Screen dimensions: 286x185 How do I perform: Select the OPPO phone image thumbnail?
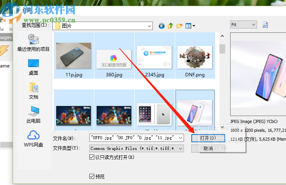(x=195, y=113)
